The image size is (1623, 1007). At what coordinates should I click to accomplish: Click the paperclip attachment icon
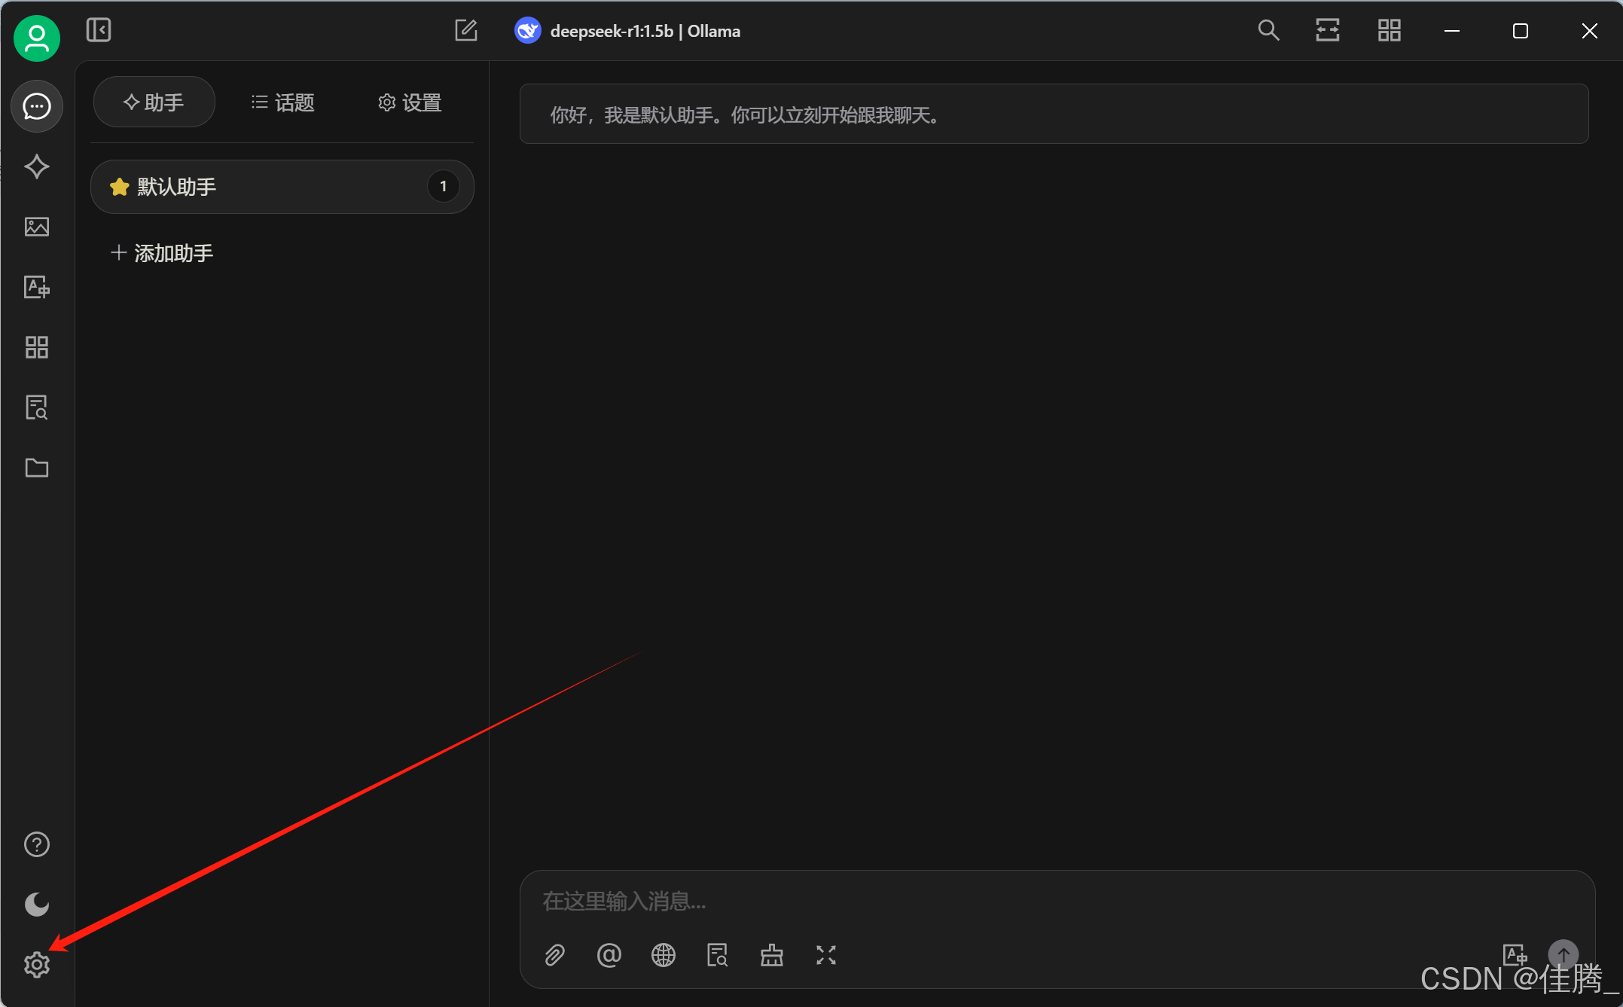[x=554, y=955]
